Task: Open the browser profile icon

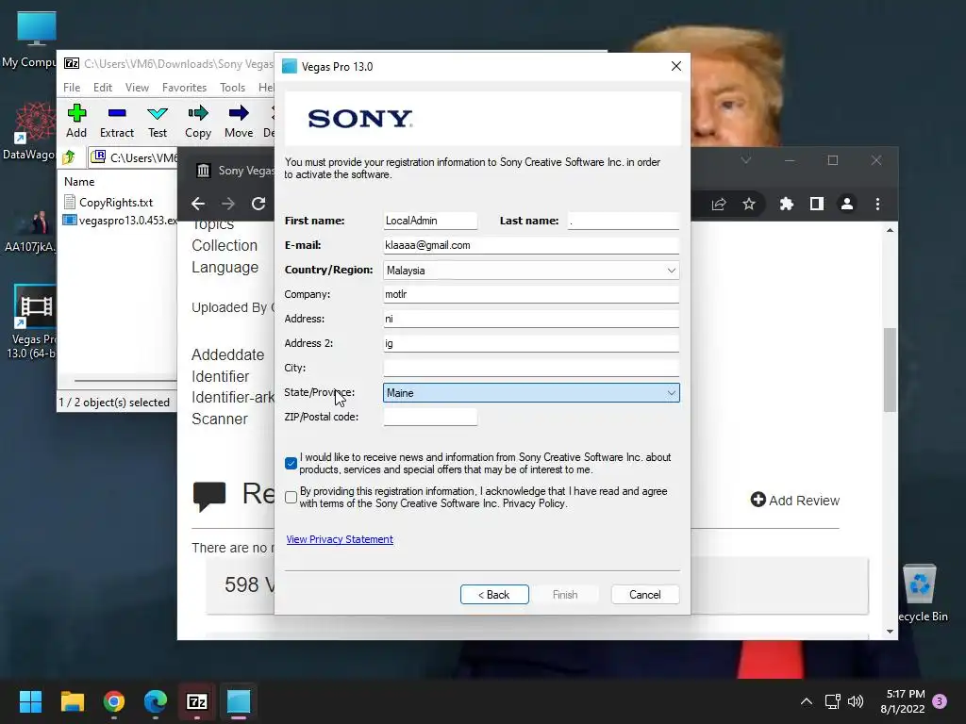Action: 847,204
